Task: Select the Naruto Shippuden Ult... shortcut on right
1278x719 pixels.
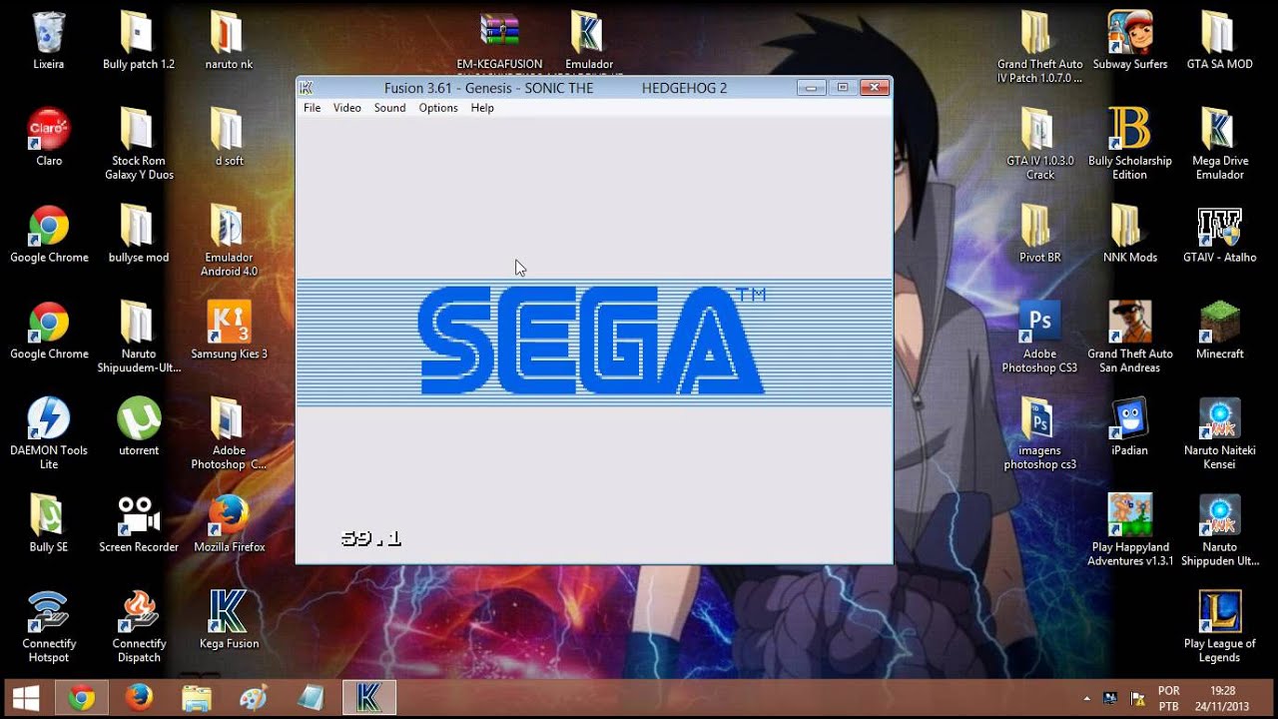Action: pos(1219,530)
